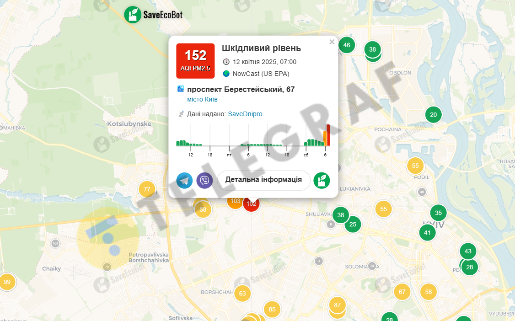Click the red 152 AQI PM2.5 badge
The image size is (515, 321).
coord(195,61)
